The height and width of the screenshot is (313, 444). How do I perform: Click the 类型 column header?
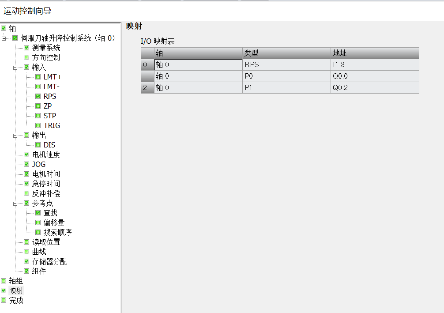tap(286, 53)
